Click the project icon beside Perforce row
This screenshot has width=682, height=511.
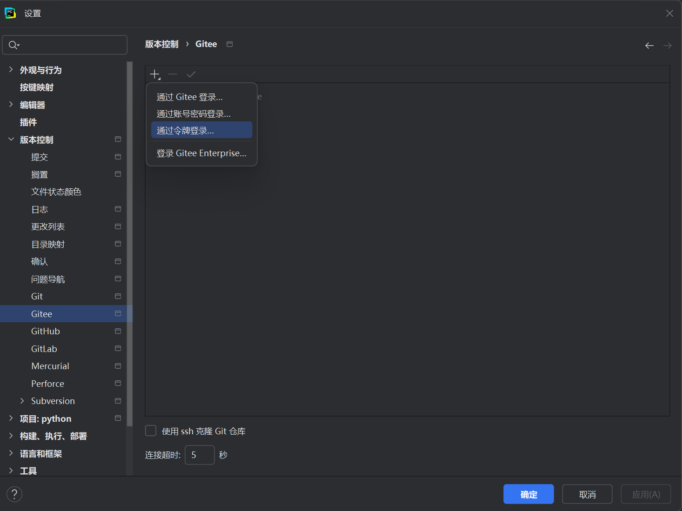point(118,384)
